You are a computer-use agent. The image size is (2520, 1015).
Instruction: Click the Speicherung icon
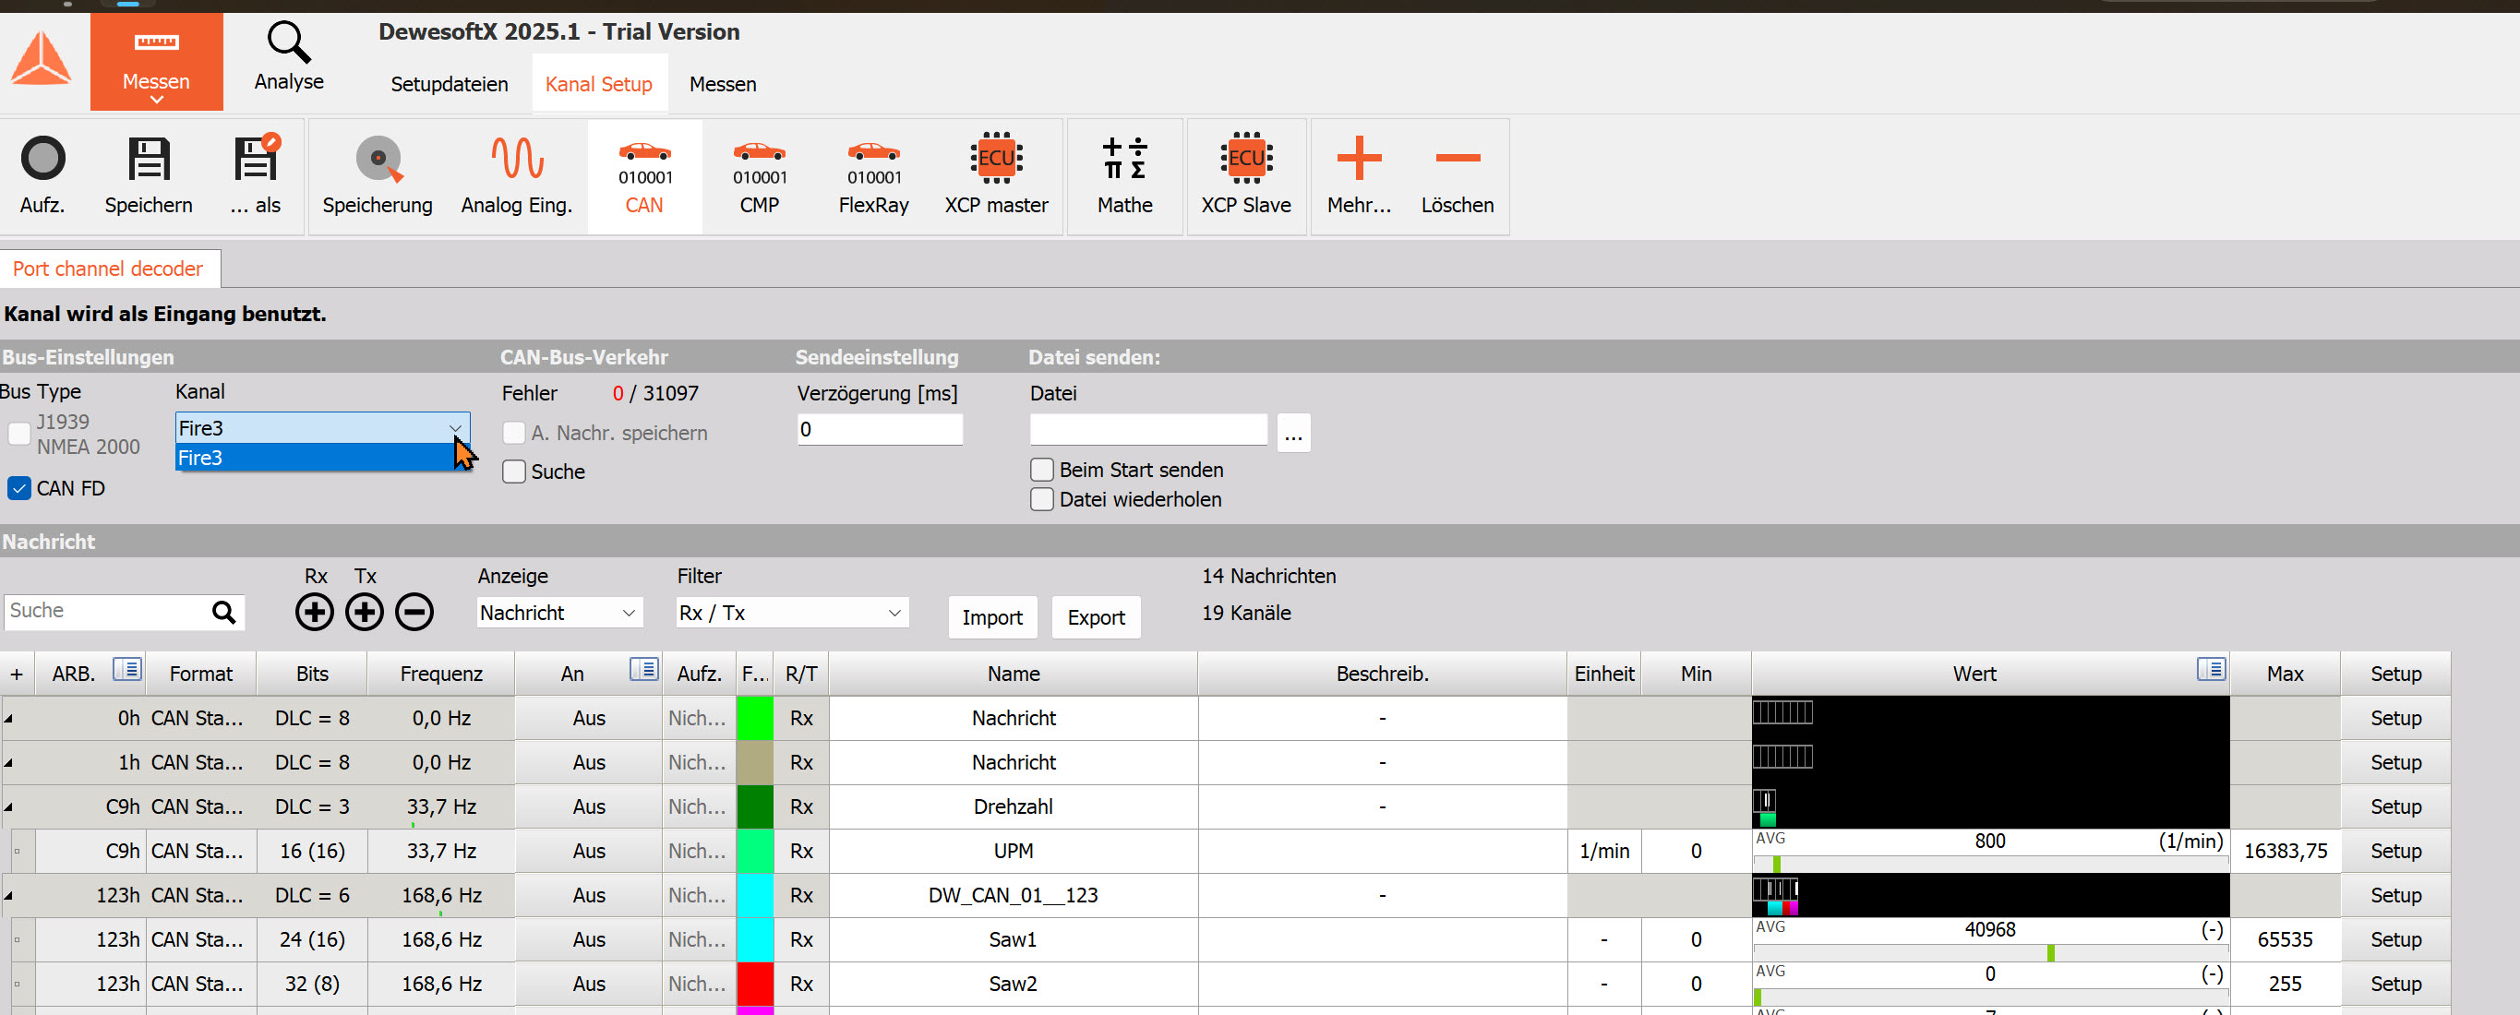pos(378,176)
